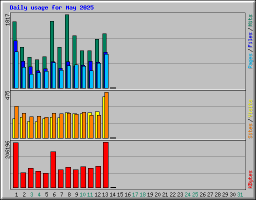256x200 pixels.
Task: Click green day label 11 on the x-axis
Action: [x=90, y=194]
